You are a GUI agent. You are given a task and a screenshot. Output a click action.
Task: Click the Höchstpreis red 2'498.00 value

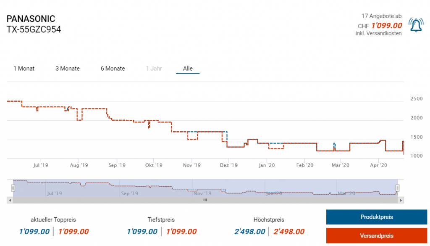(289, 231)
